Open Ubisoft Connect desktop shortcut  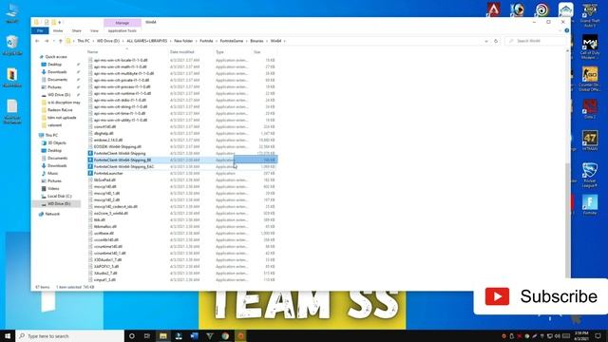pos(541,9)
